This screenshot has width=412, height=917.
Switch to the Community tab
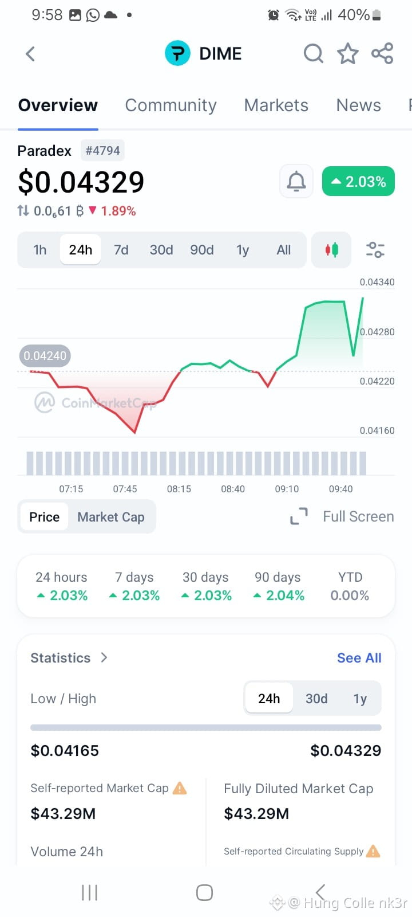[x=171, y=105]
